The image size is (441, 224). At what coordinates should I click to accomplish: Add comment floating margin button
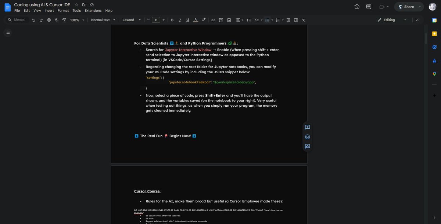click(308, 127)
